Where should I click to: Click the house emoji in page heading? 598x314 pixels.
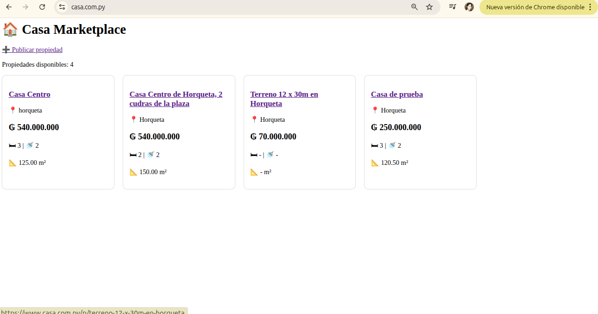pos(10,30)
